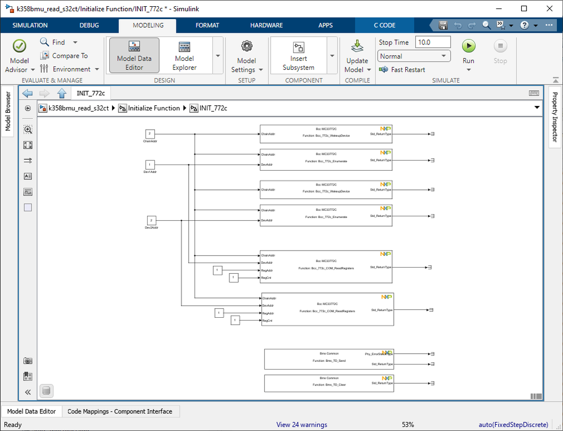Save the model with the disk icon
Image resolution: width=563 pixels, height=431 pixels.
click(443, 25)
